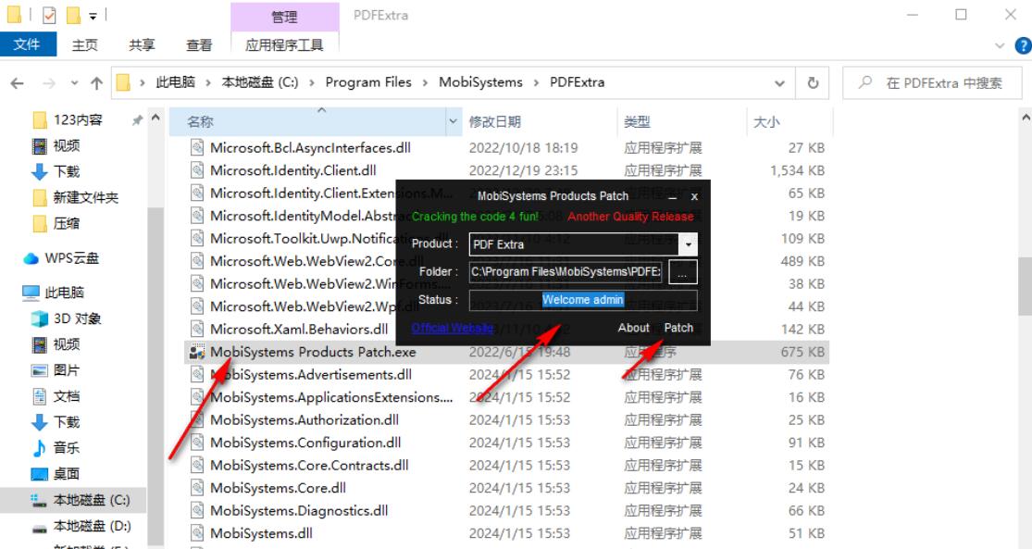Click the Microsoft.Bcl.AsyncInterfaces.dll file icon

coord(197,147)
